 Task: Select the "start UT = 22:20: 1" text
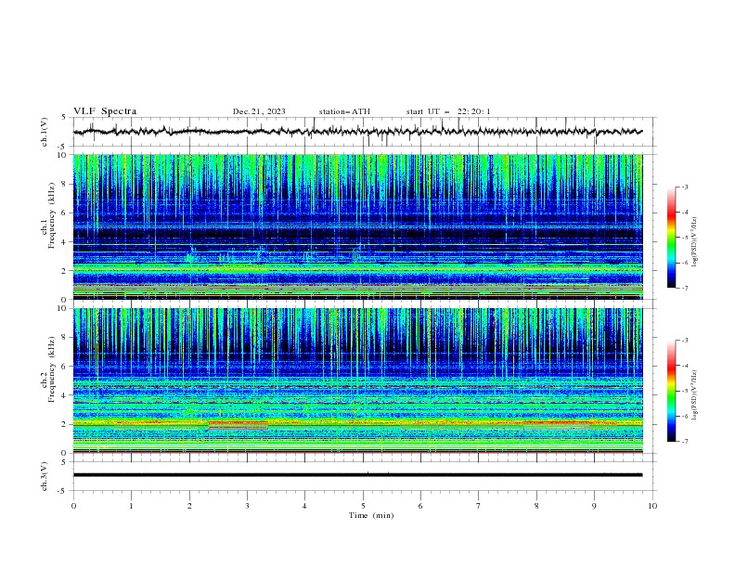(448, 111)
